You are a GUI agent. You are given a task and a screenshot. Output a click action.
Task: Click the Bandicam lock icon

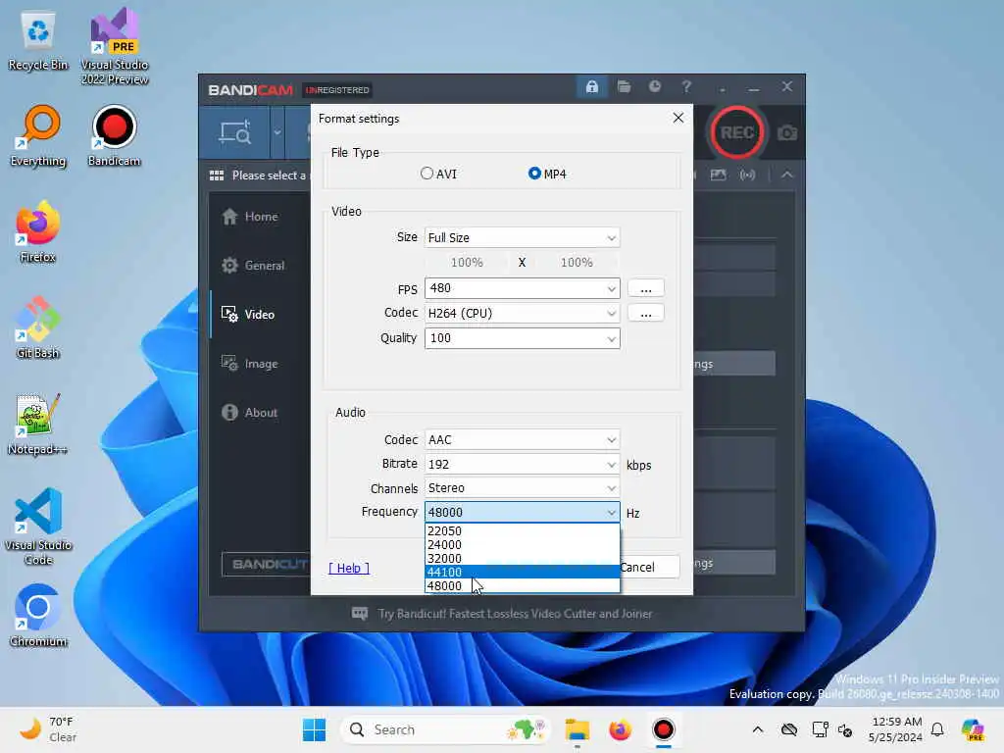point(591,86)
